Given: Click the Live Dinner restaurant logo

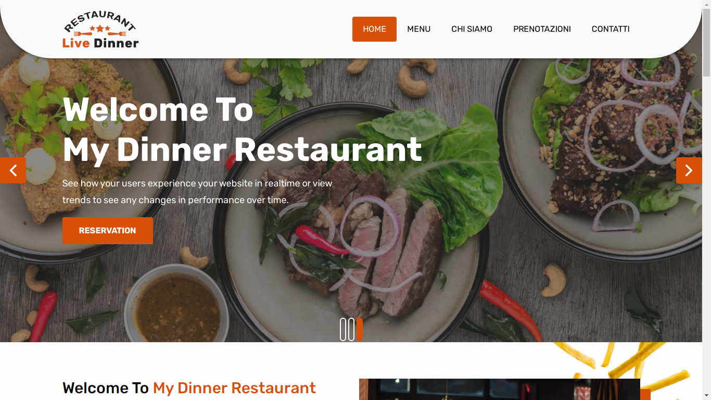Looking at the screenshot, I should [100, 30].
